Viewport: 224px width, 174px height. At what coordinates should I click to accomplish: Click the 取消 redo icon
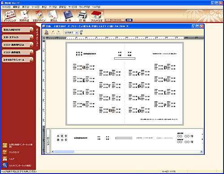58,32
